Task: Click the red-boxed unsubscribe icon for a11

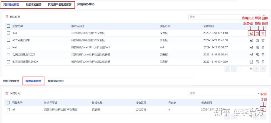Action: pyautogui.click(x=262, y=109)
